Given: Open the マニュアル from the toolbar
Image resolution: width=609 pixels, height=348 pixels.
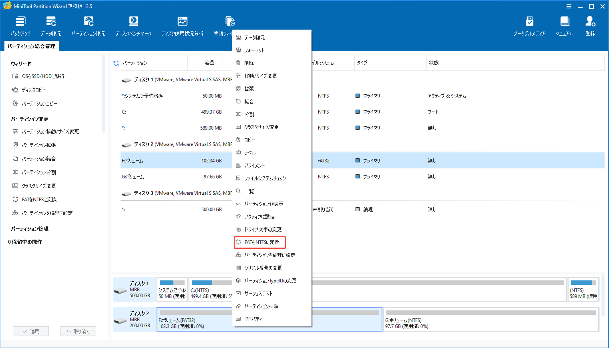Looking at the screenshot, I should click(x=564, y=25).
